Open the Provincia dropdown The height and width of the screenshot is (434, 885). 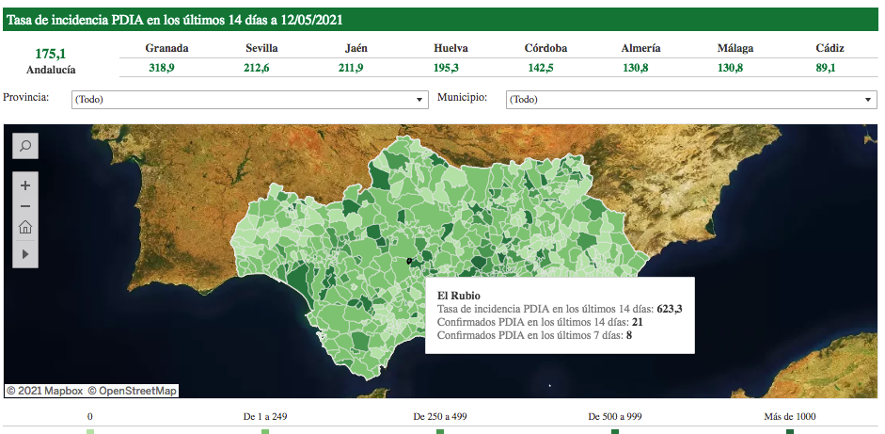click(x=250, y=99)
